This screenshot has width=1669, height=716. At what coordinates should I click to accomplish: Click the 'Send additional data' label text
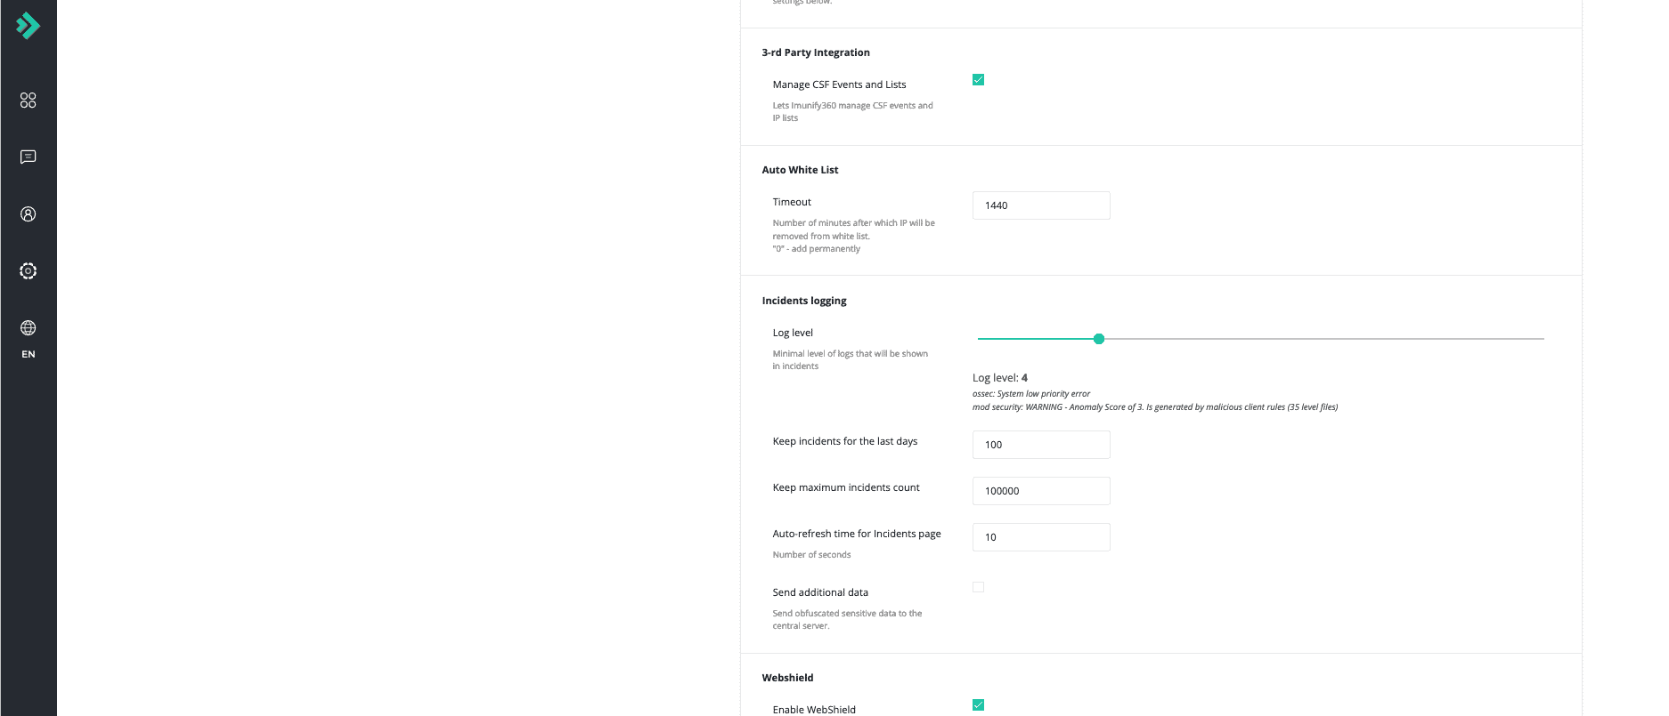click(820, 592)
